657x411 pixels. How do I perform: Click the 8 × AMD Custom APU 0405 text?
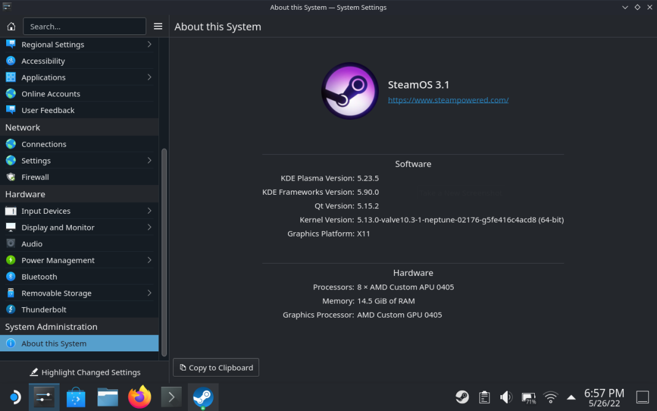click(406, 288)
